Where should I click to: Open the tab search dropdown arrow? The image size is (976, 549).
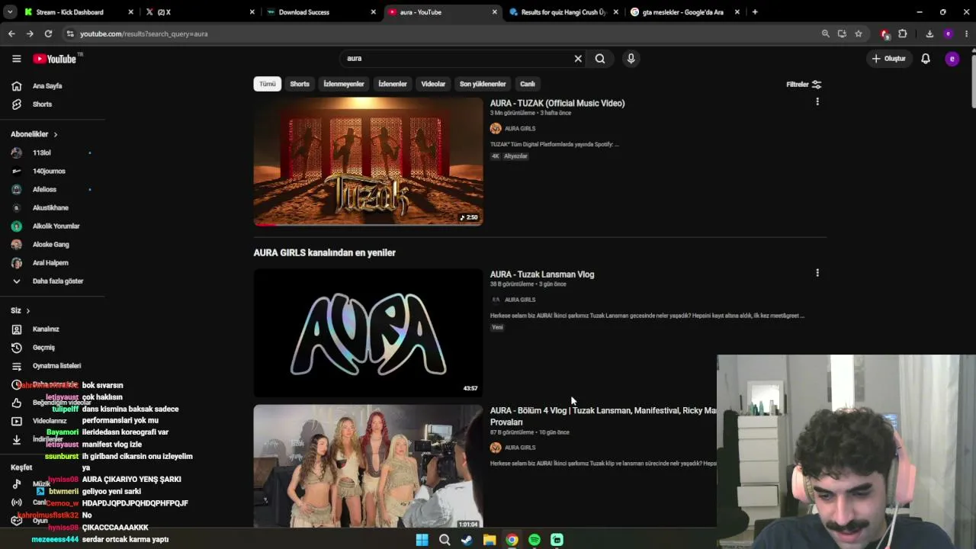pyautogui.click(x=10, y=12)
